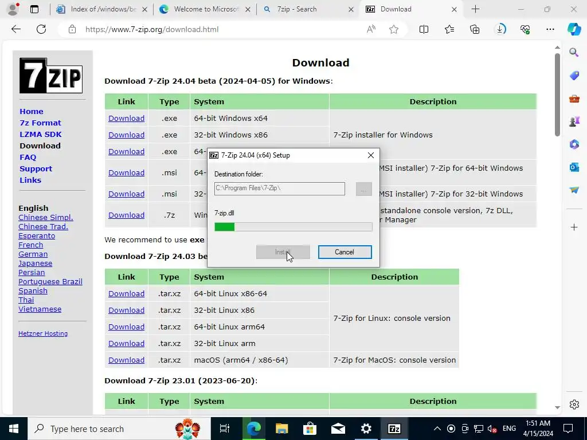587x440 pixels.
Task: Download the 64-bit Windows x64 exe
Action: (x=126, y=118)
